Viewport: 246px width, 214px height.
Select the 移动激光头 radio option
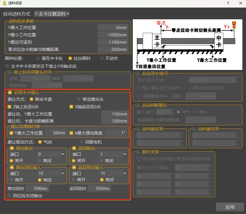coord(79,99)
